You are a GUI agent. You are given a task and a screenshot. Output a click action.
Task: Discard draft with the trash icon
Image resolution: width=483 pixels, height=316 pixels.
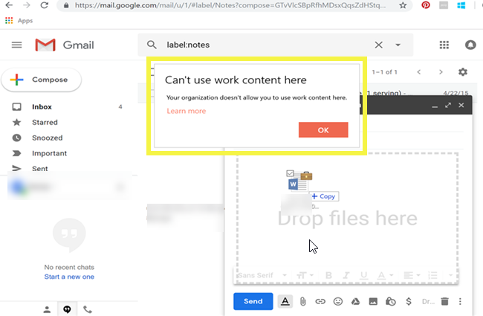(444, 301)
